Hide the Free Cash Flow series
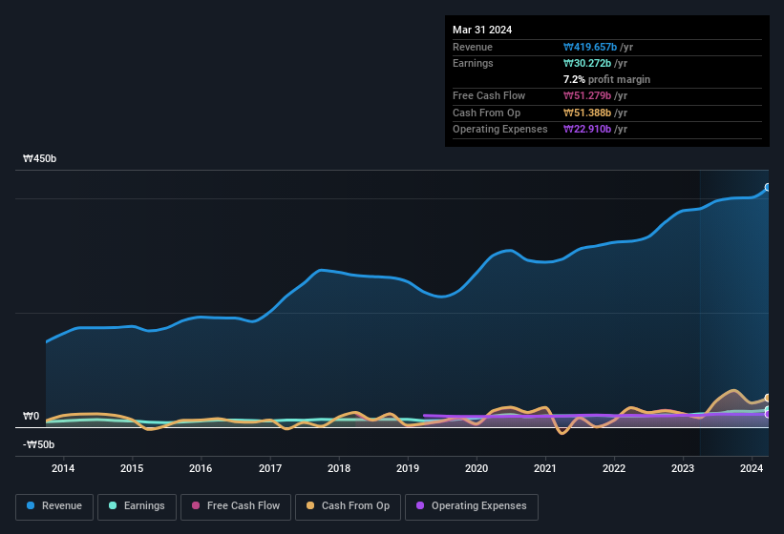 [x=235, y=506]
